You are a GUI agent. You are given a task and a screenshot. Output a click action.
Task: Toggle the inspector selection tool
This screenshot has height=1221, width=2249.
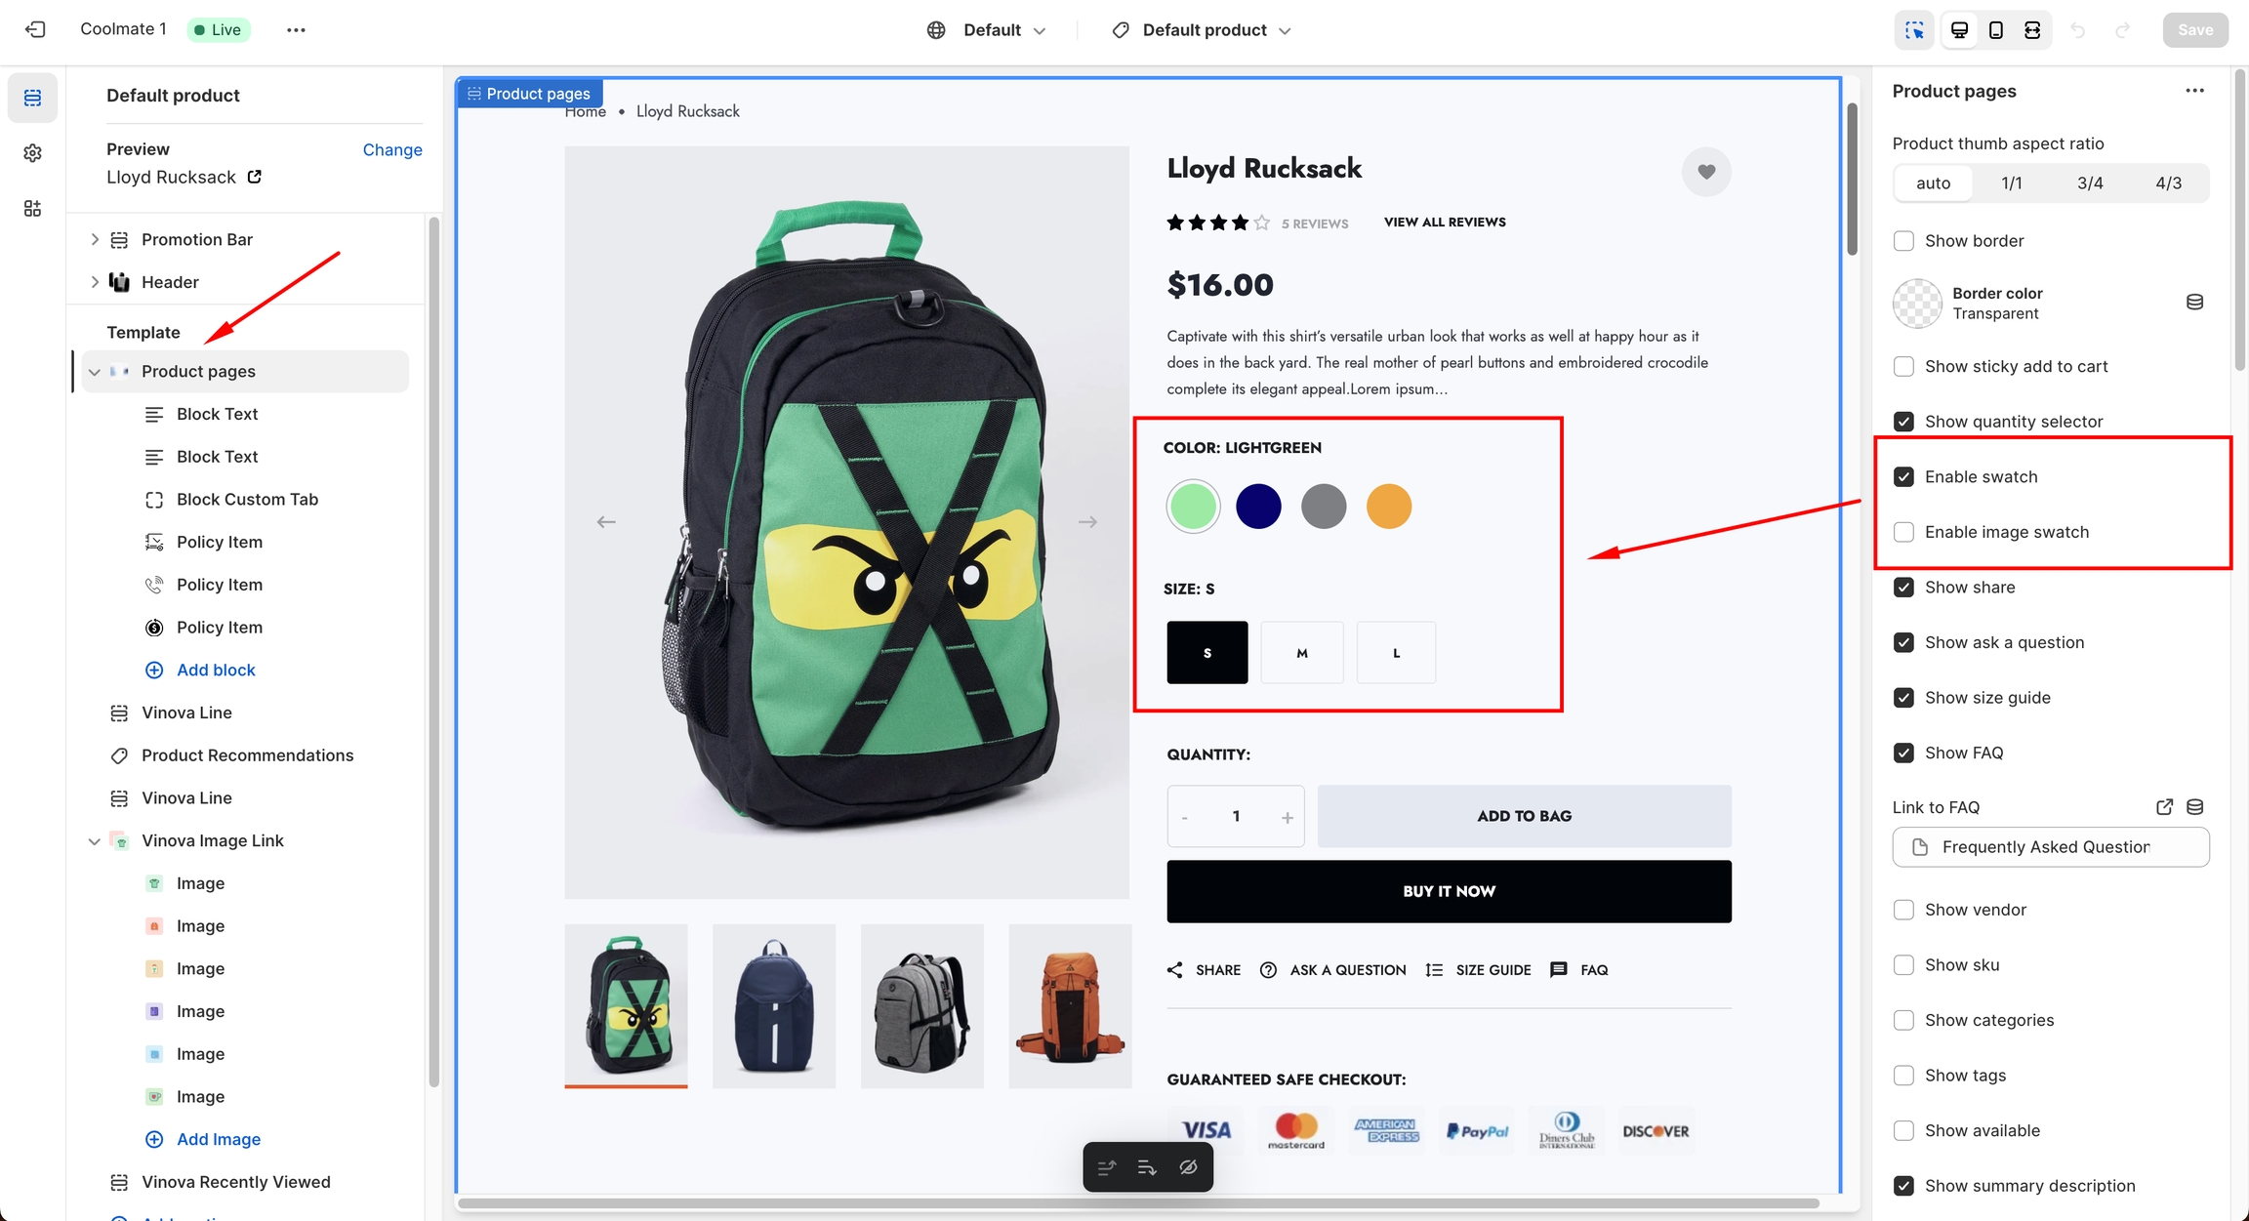click(1914, 30)
